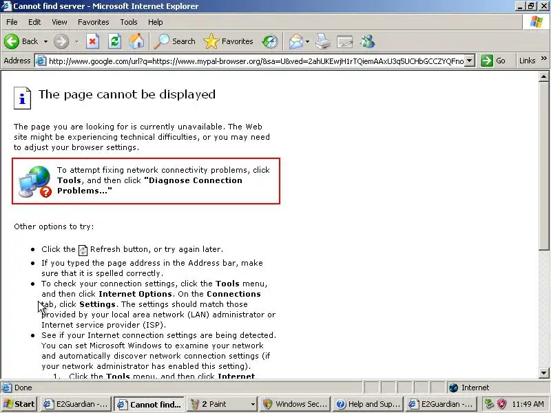551x413 pixels.
Task: Click the 'Other options to try:' text
Action: click(54, 226)
